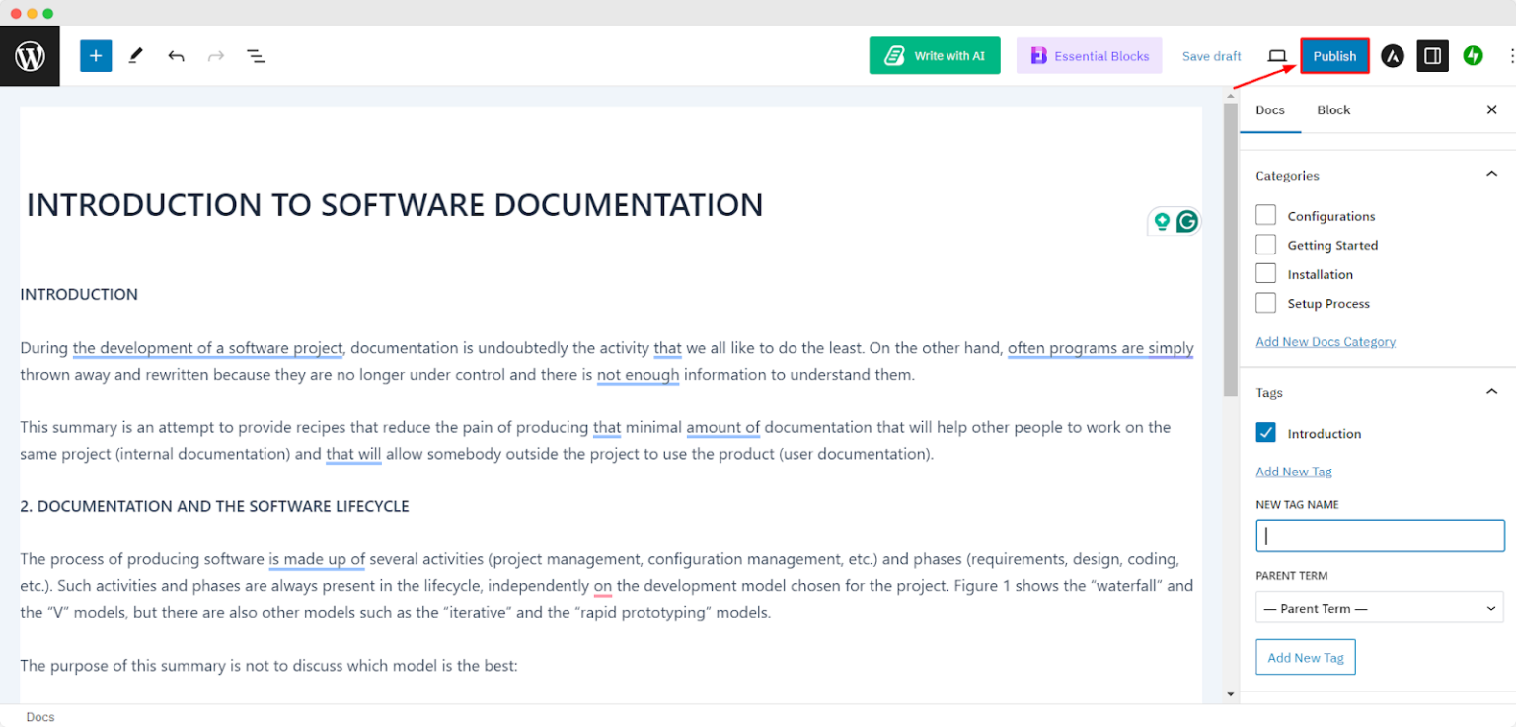Click the Jetpack icon in the toolbar

click(x=1473, y=55)
